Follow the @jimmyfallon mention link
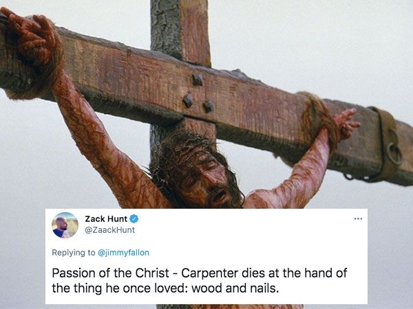413x309 pixels. [x=123, y=253]
